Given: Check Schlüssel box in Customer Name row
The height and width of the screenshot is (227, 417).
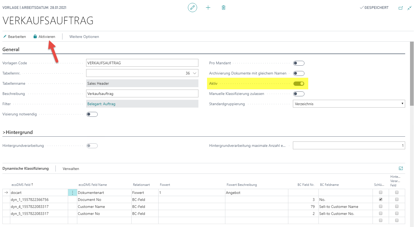Looking at the screenshot, I should tap(381, 206).
